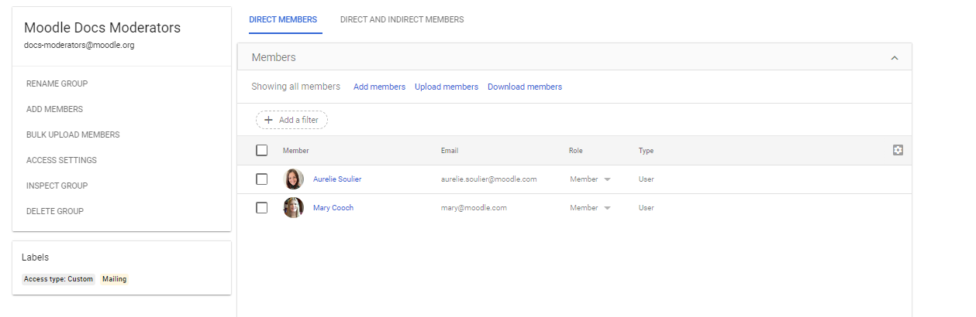
Task: Click the User type in Aurelie Soulier's row
Action: [647, 179]
